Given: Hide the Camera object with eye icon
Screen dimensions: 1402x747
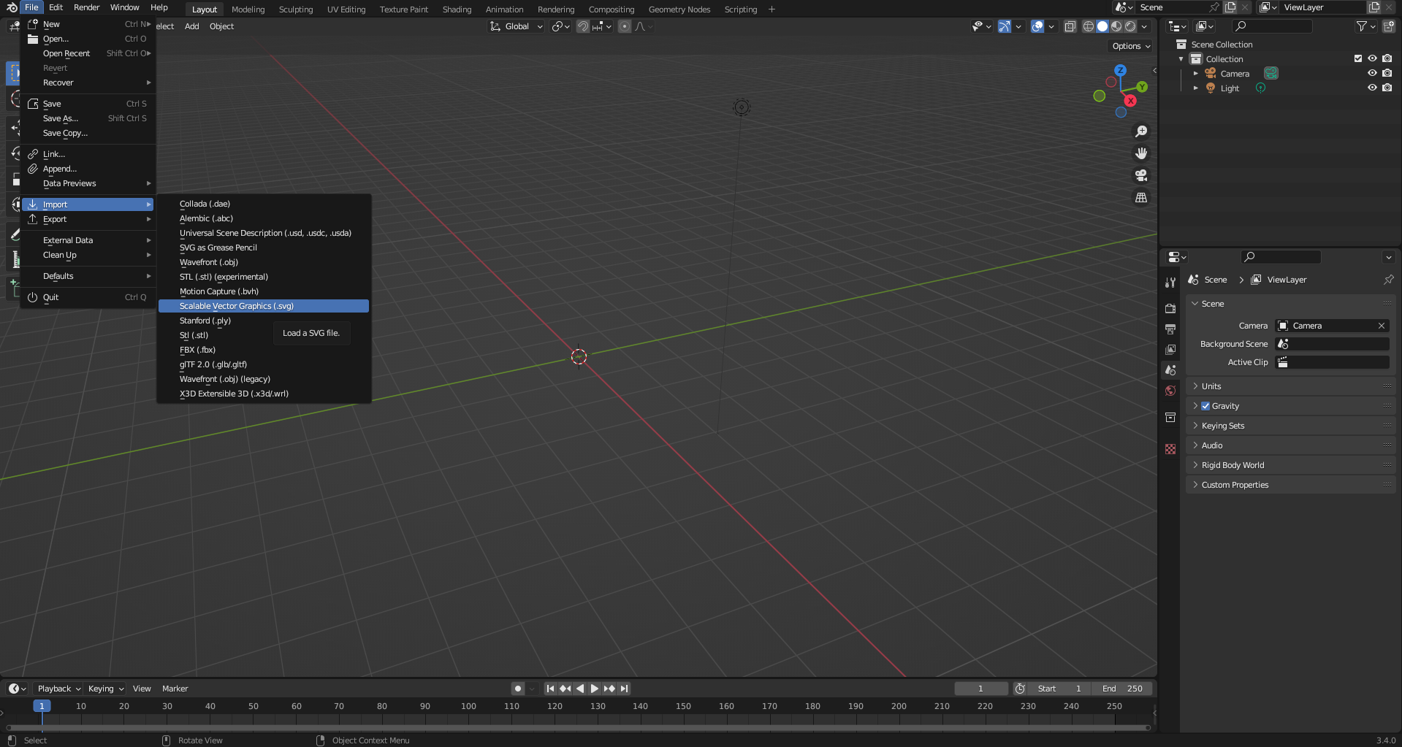Looking at the screenshot, I should [x=1373, y=73].
